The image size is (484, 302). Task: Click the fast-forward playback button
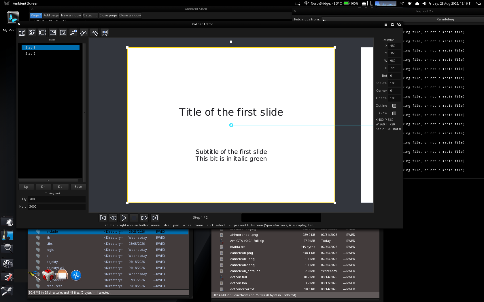click(x=144, y=218)
